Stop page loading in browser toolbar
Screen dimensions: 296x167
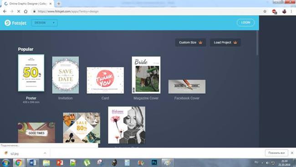point(19,11)
